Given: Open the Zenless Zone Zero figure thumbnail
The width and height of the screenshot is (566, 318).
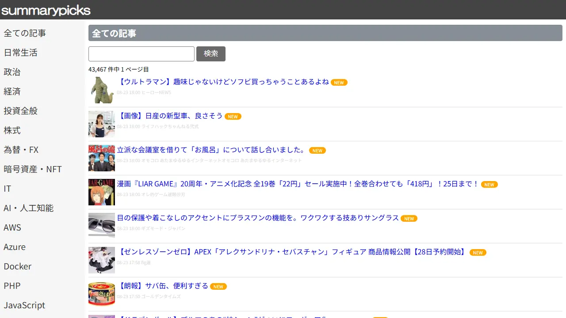Looking at the screenshot, I should 102,260.
